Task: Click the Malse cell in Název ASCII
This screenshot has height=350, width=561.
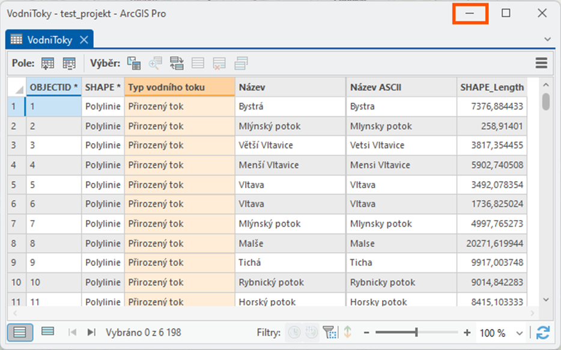Action: coord(401,244)
